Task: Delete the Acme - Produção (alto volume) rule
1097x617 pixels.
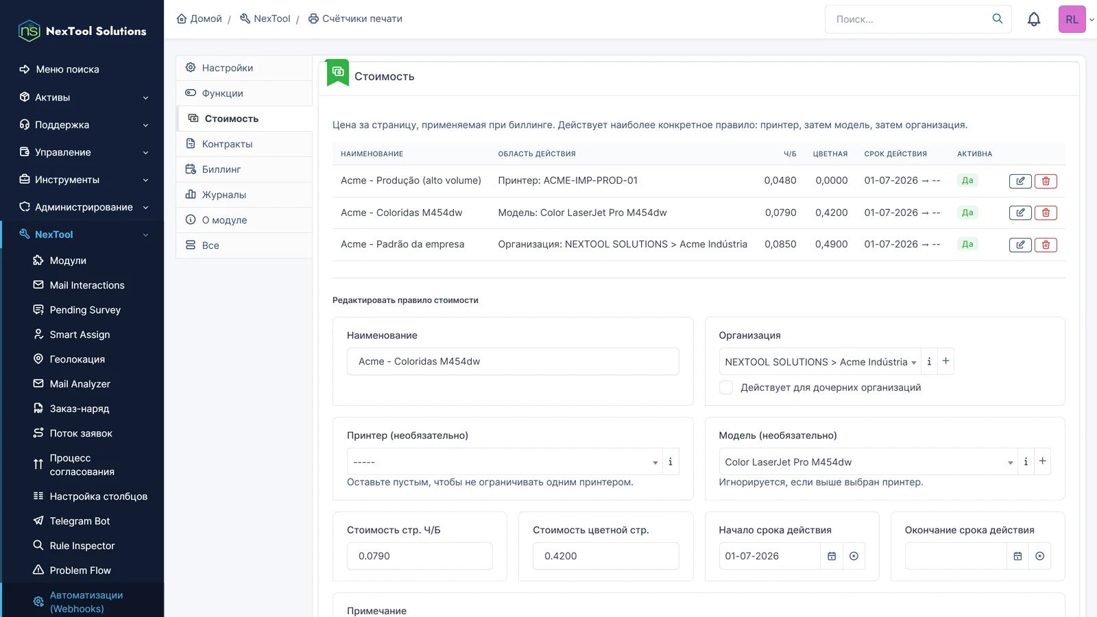Action: [1046, 181]
